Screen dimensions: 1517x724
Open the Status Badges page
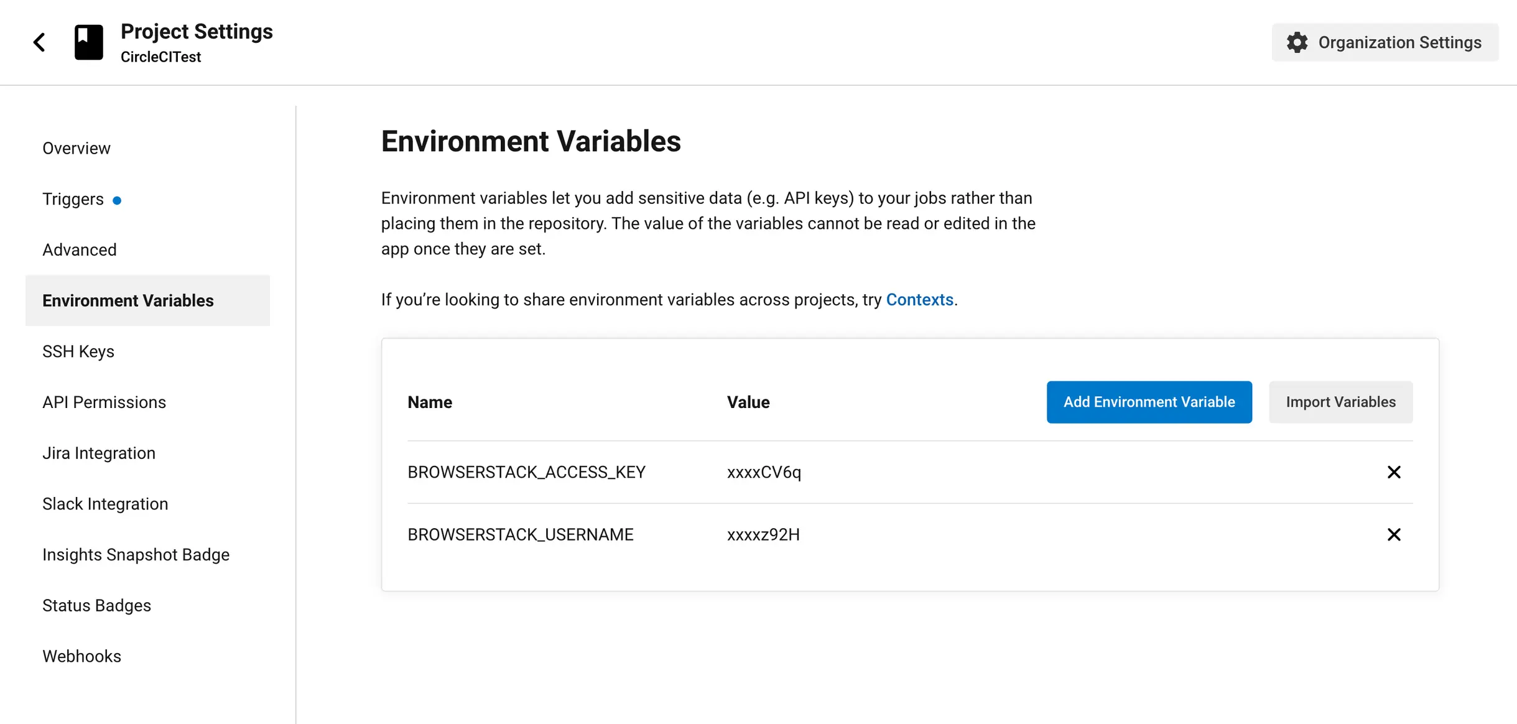point(96,605)
